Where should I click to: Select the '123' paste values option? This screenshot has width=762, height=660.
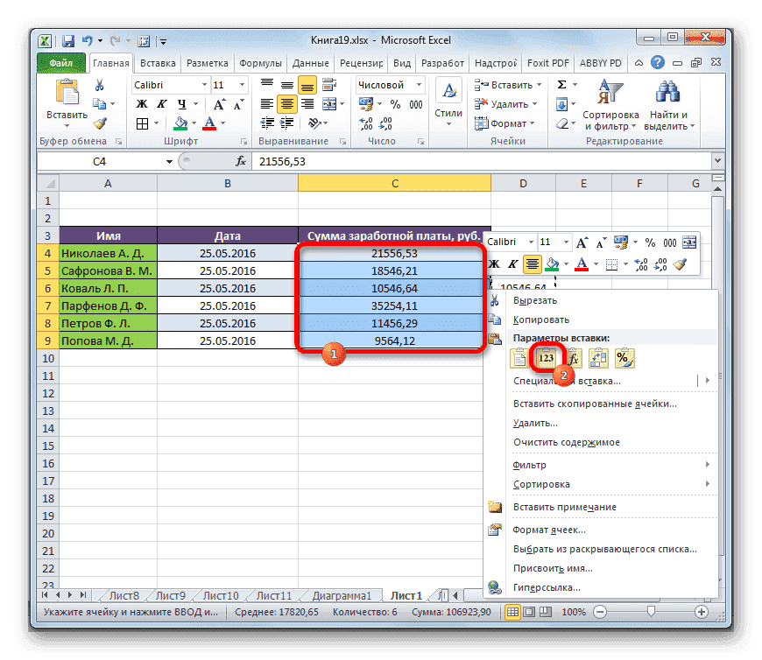pyautogui.click(x=547, y=357)
